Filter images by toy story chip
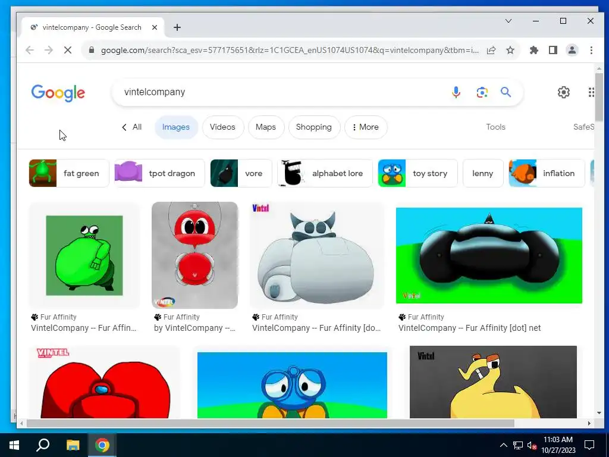Image resolution: width=609 pixels, height=457 pixels. pos(417,173)
